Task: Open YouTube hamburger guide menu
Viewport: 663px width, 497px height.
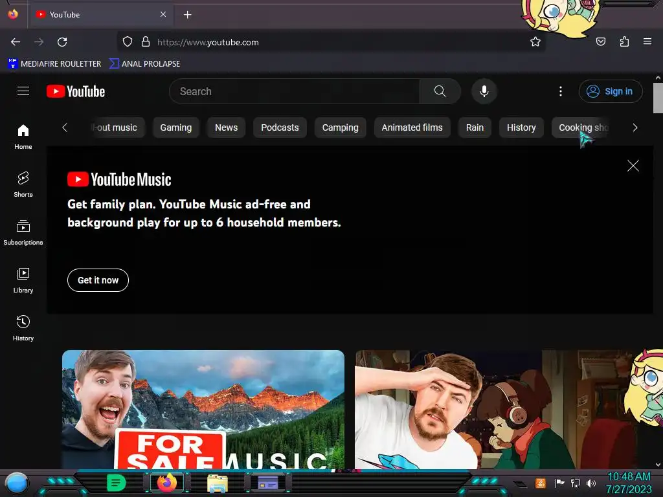Action: (23, 91)
